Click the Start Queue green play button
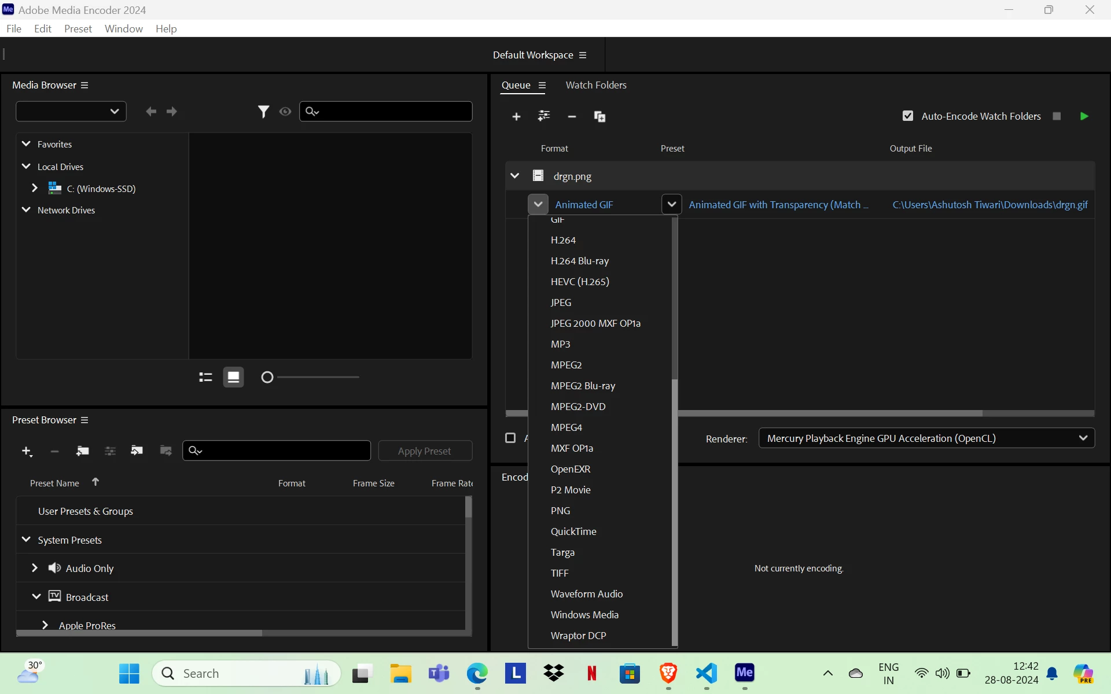The width and height of the screenshot is (1111, 694). click(x=1084, y=116)
